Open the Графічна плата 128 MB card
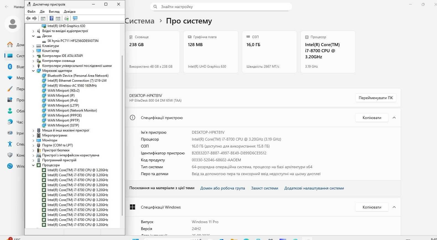Viewport: 437px width, 240px height. [211, 52]
